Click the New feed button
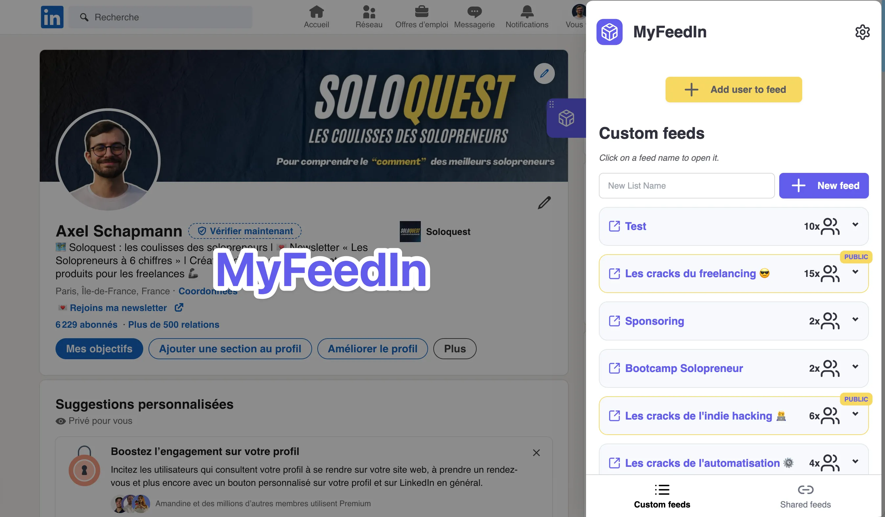This screenshot has width=885, height=517. tap(823, 185)
